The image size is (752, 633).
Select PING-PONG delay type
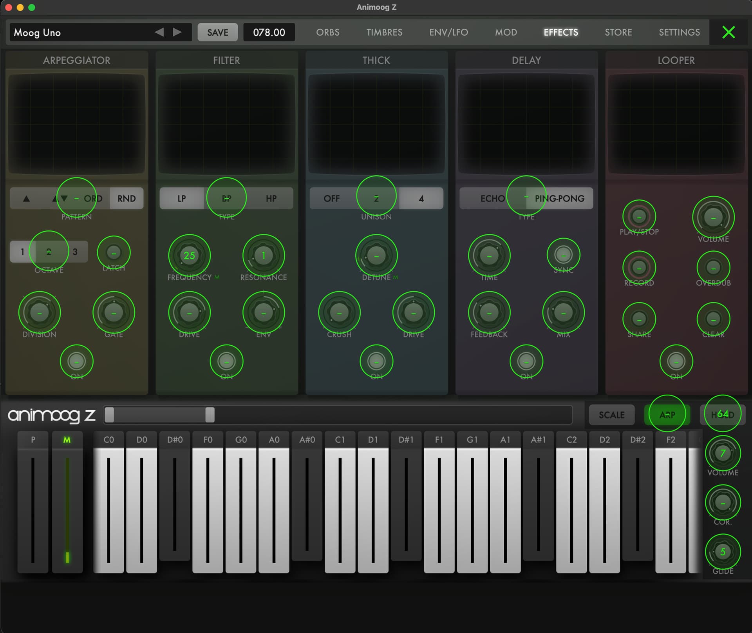559,198
